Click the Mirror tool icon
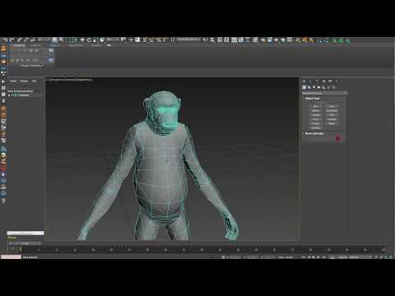 coord(206,40)
